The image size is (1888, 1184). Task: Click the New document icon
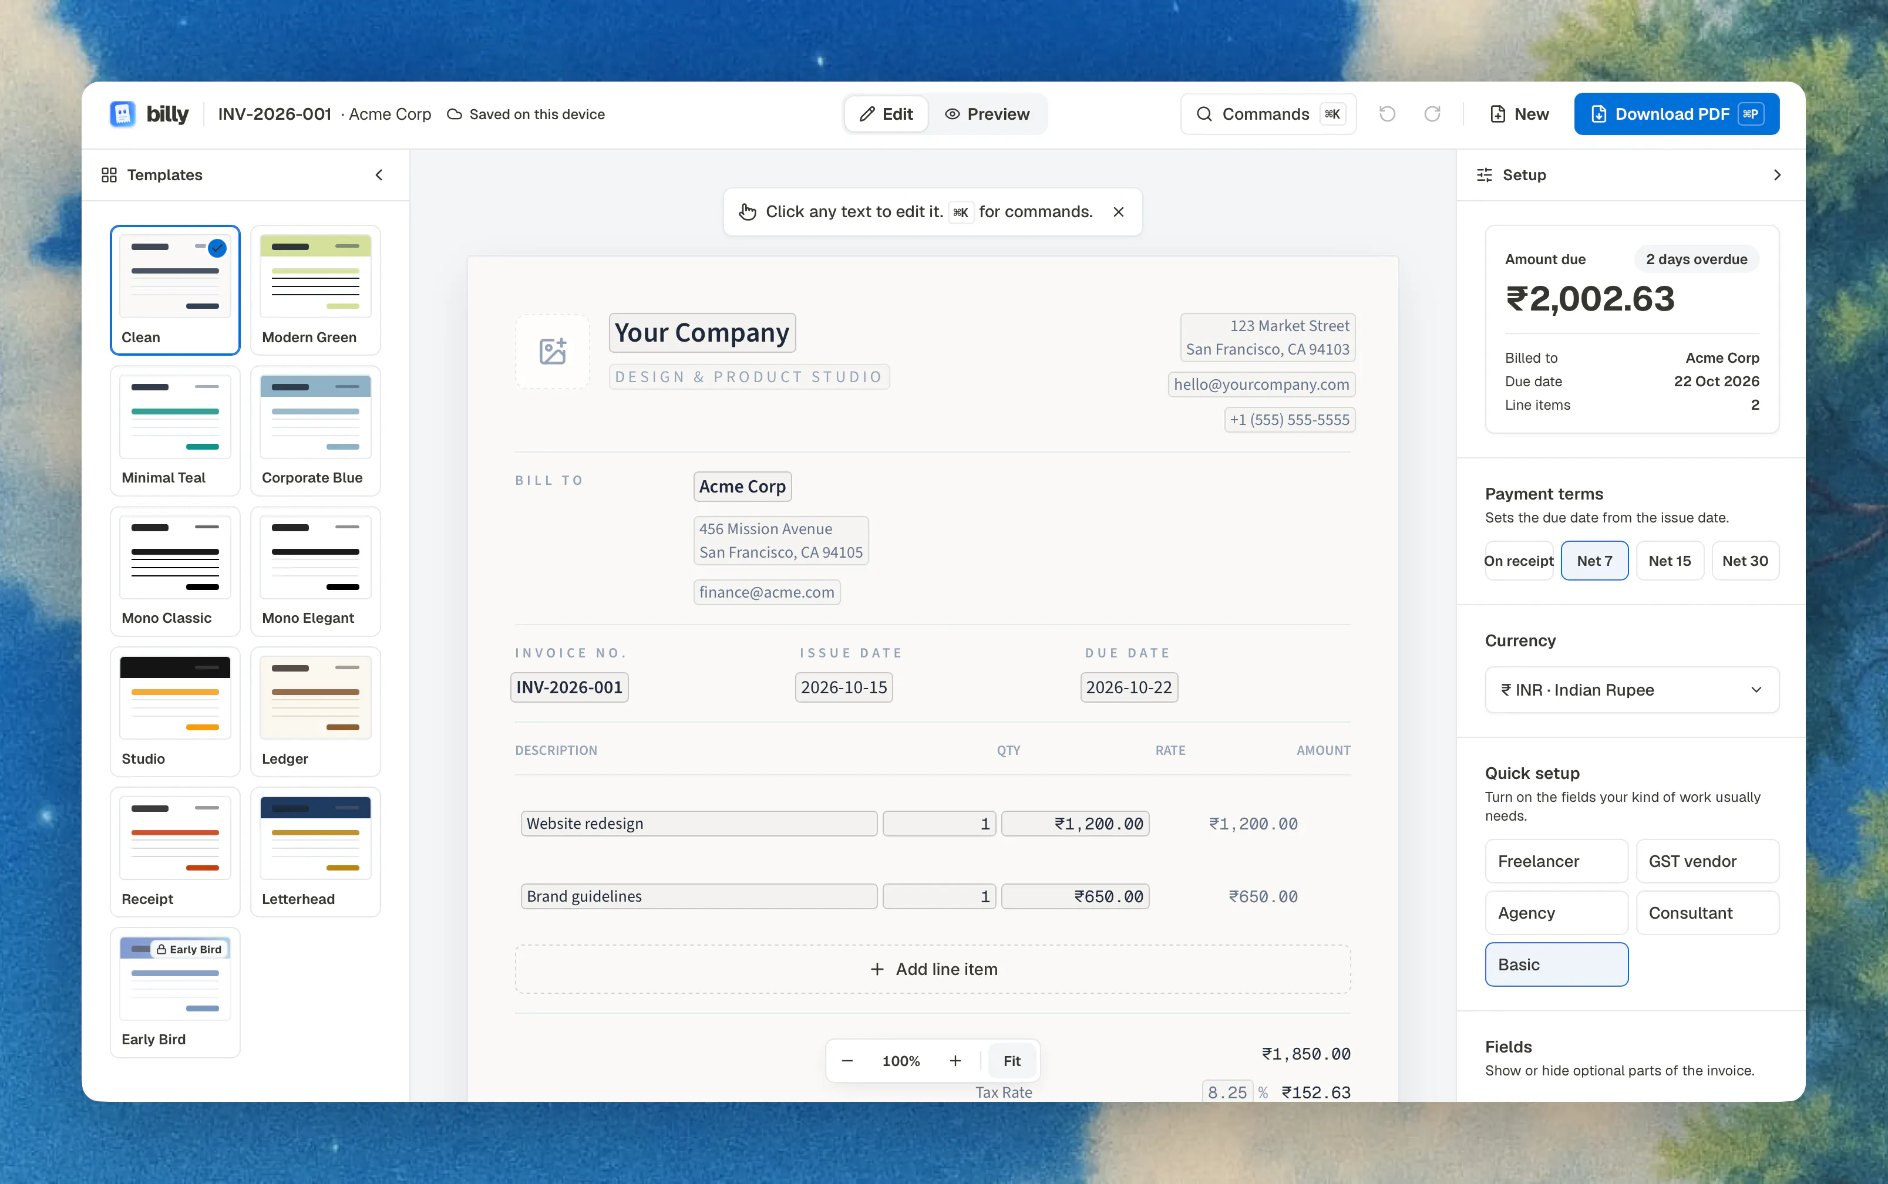(x=1497, y=113)
